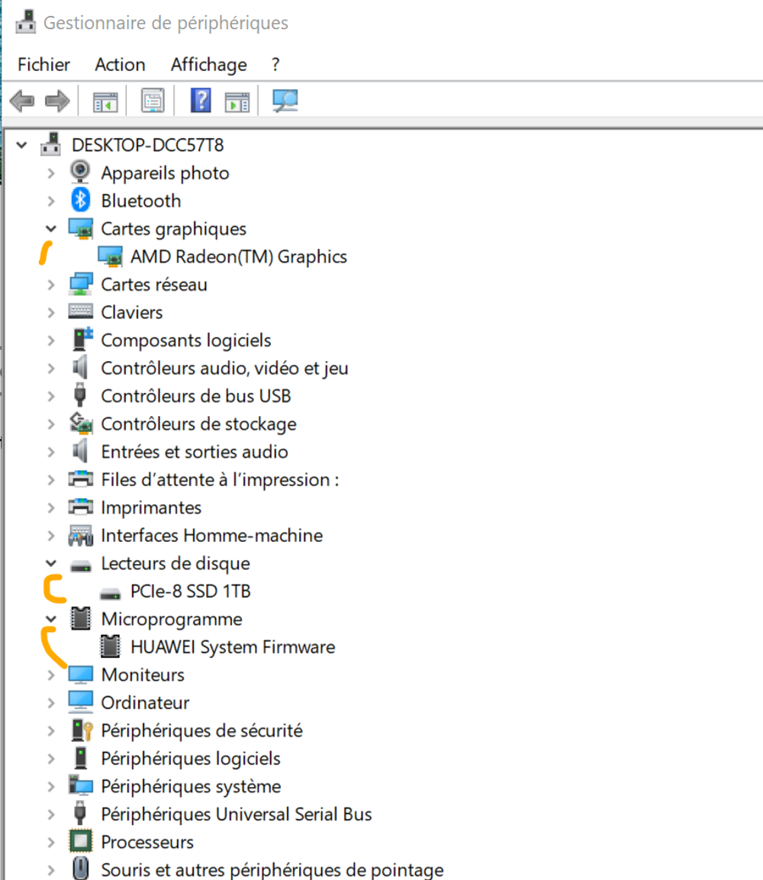Open the Properties toolbar icon
The image size is (763, 880).
[153, 101]
